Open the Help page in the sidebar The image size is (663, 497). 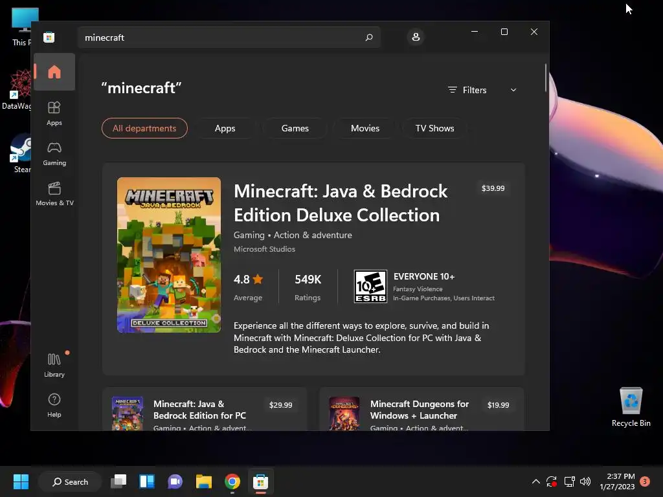click(x=54, y=405)
